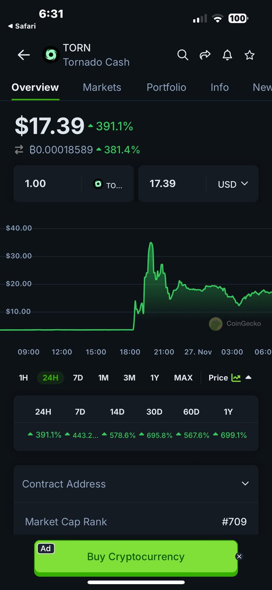Tap 60D performance value 567.6%
The width and height of the screenshot is (272, 590).
[193, 435]
